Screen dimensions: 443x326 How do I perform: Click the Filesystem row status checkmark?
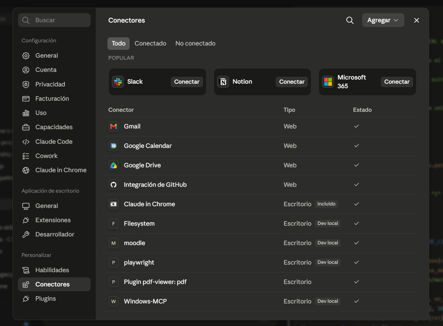356,224
